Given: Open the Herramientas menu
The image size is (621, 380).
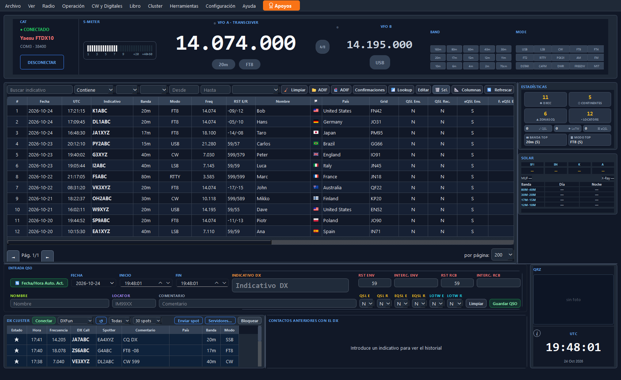Looking at the screenshot, I should pyautogui.click(x=184, y=6).
